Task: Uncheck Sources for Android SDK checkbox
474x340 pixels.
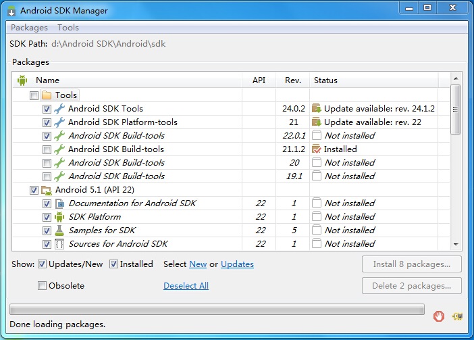Action: 47,244
